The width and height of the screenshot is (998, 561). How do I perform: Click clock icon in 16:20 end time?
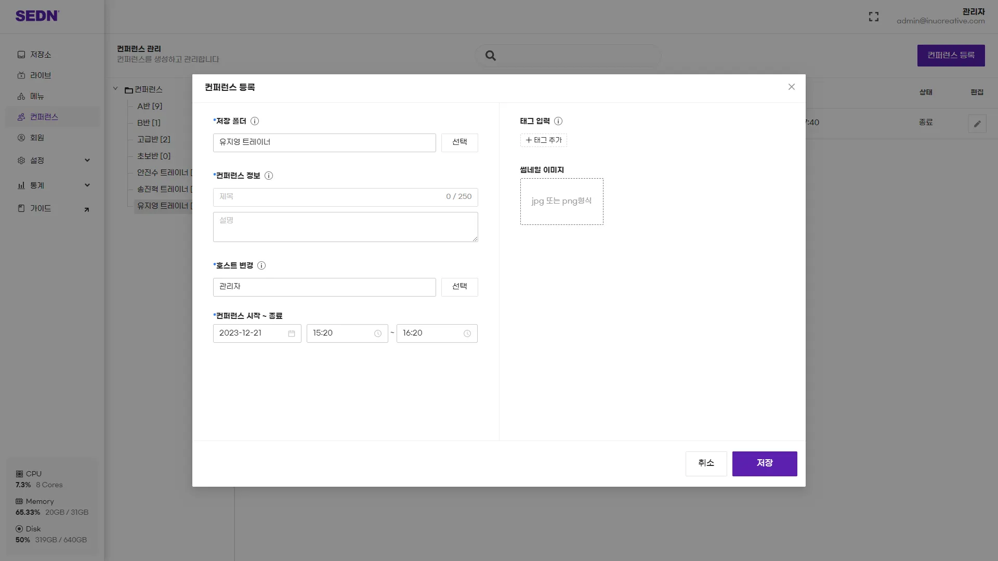(467, 333)
